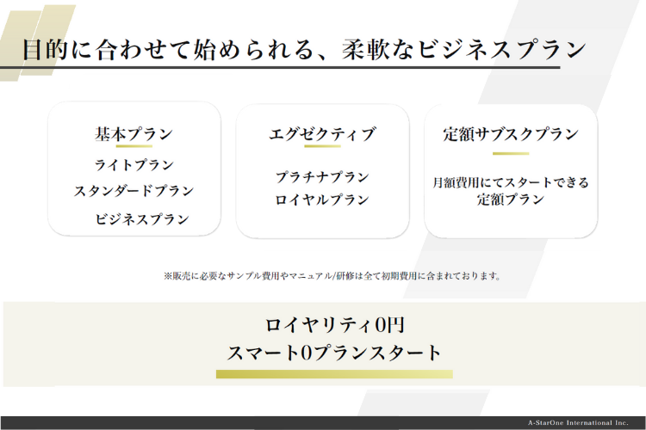This screenshot has height=430, width=646.
Task: Click the 定額サブスクプラン heading
Action: pyautogui.click(x=510, y=134)
